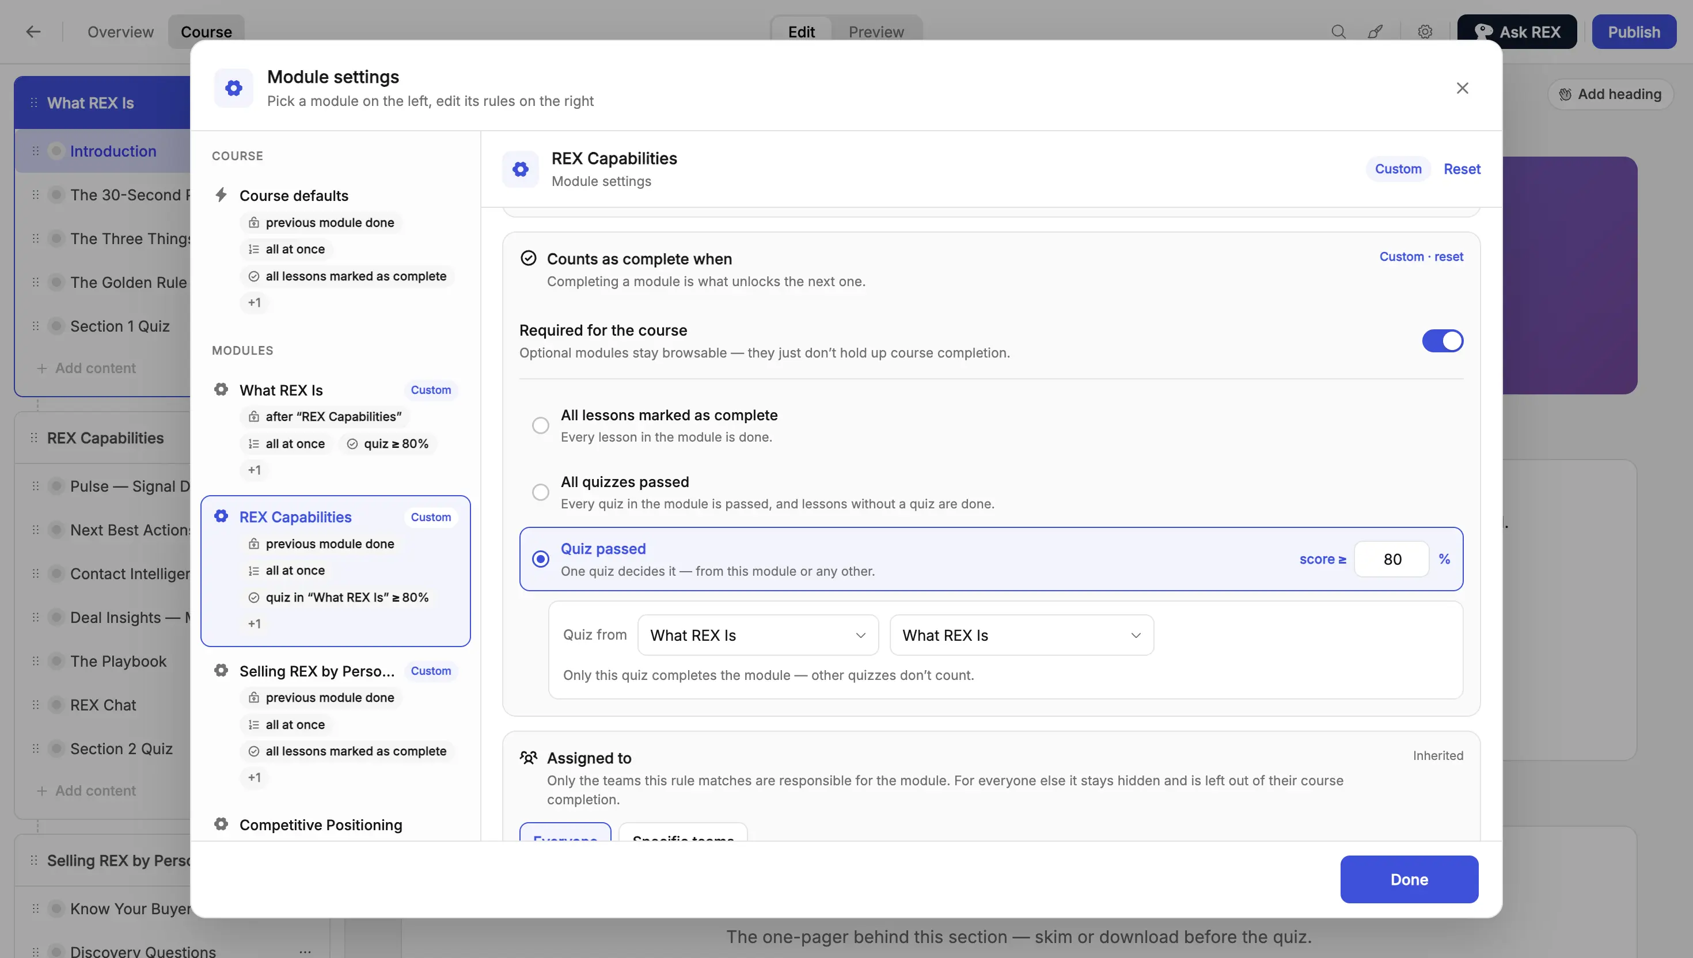Click the back arrow icon
The width and height of the screenshot is (1693, 958).
coord(33,32)
